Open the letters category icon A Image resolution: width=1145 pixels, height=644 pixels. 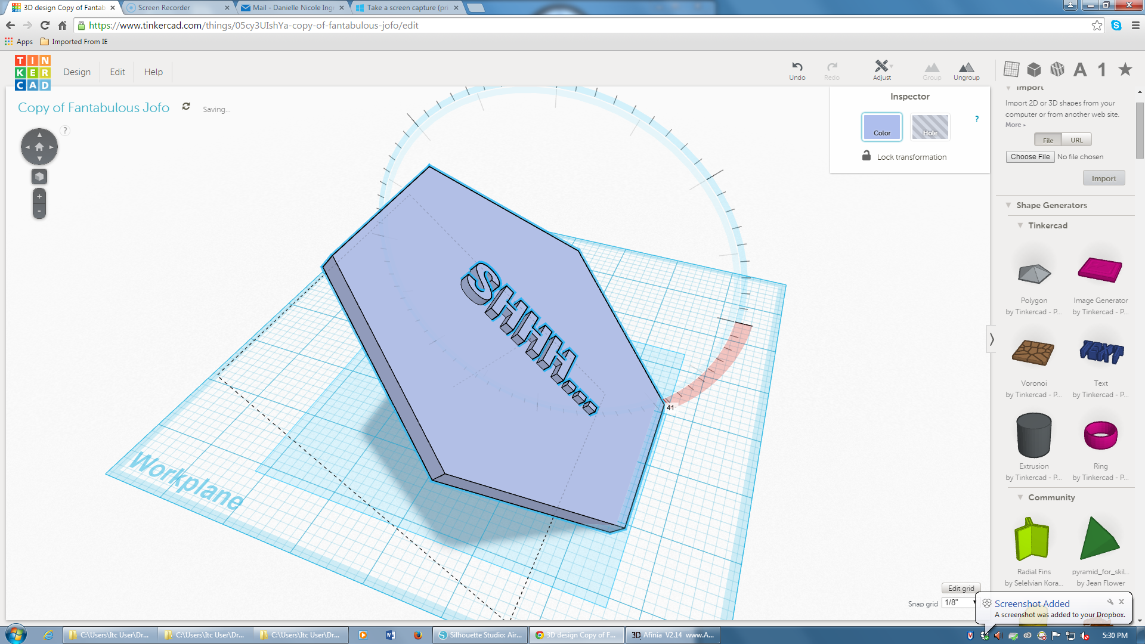(x=1080, y=69)
